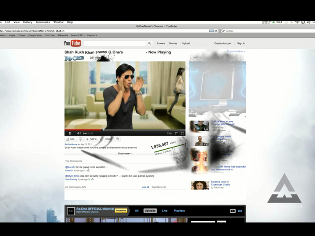
Task: Select the Live tab in the channel bar
Action: coord(165,211)
